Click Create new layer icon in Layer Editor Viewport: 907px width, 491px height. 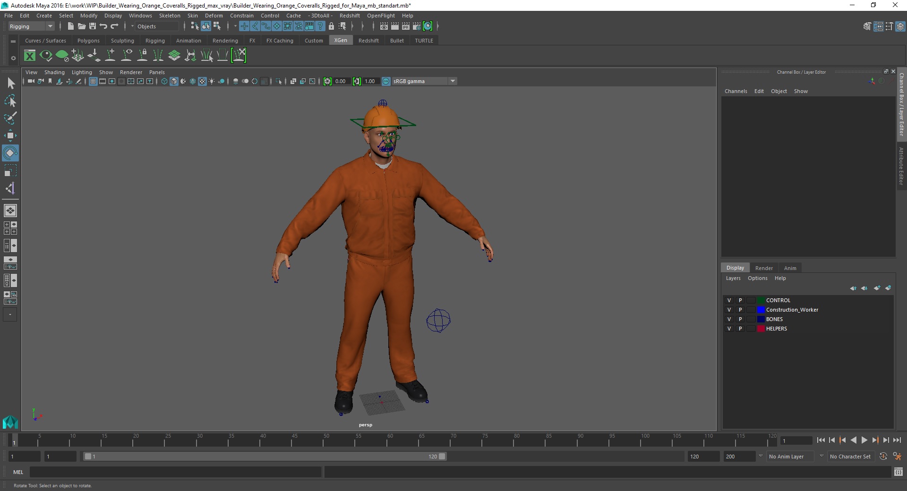[x=877, y=288]
